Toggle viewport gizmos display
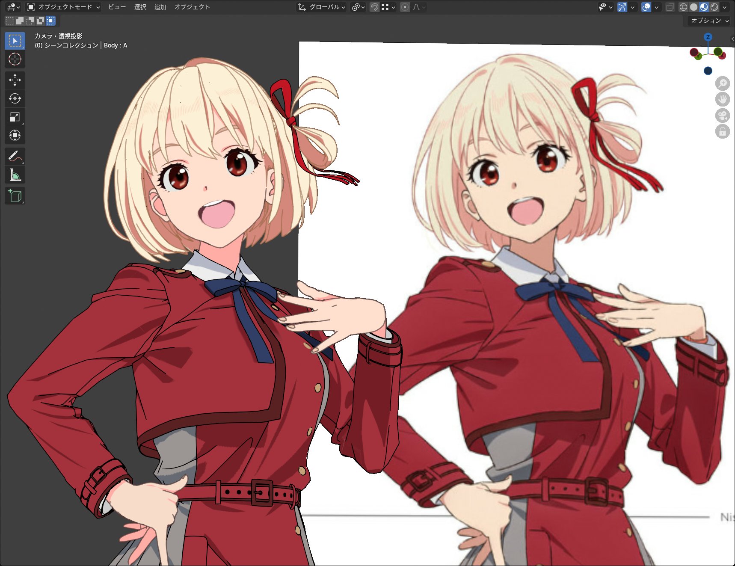This screenshot has height=566, width=735. pyautogui.click(x=622, y=7)
